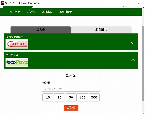Click the Paytra logo image
Image resolution: width=145 pixels, height=115 pixels.
(x=17, y=44)
